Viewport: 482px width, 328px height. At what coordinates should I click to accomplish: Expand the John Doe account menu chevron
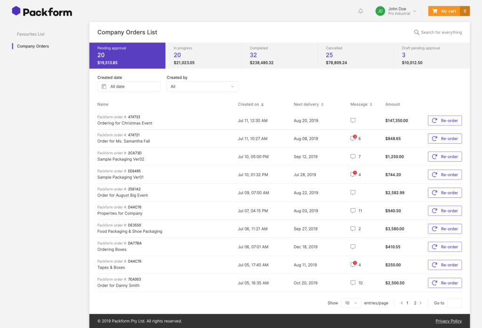pyautogui.click(x=415, y=11)
